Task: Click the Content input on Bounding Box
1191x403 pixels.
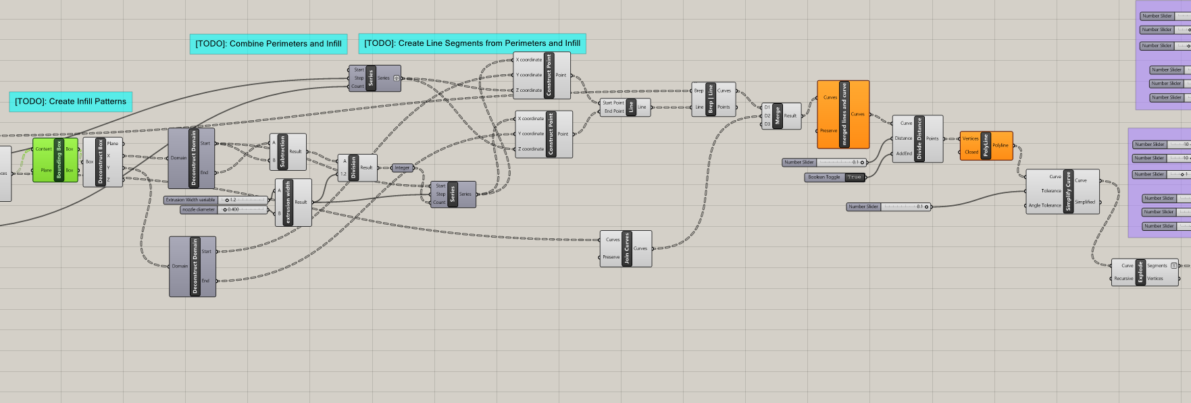Action: click(x=43, y=149)
